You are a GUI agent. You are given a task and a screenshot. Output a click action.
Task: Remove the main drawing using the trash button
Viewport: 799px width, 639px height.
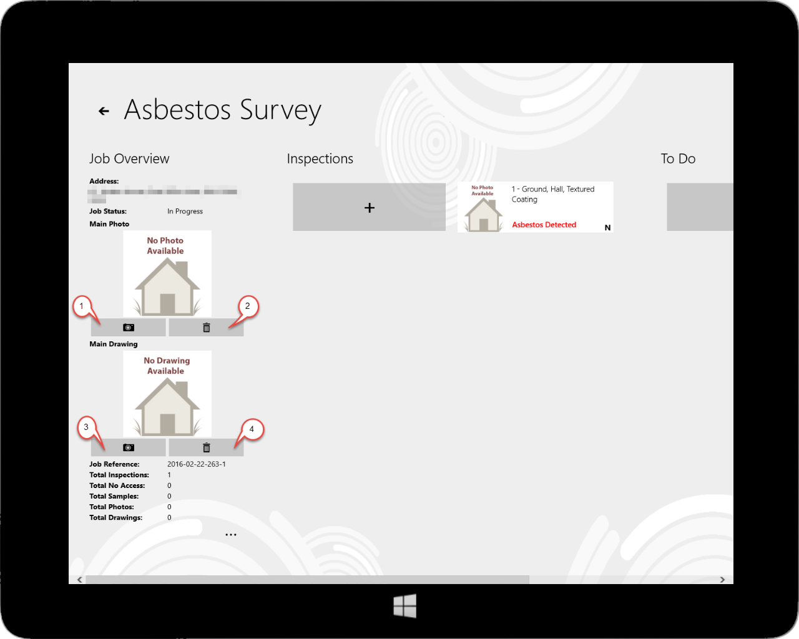[206, 447]
